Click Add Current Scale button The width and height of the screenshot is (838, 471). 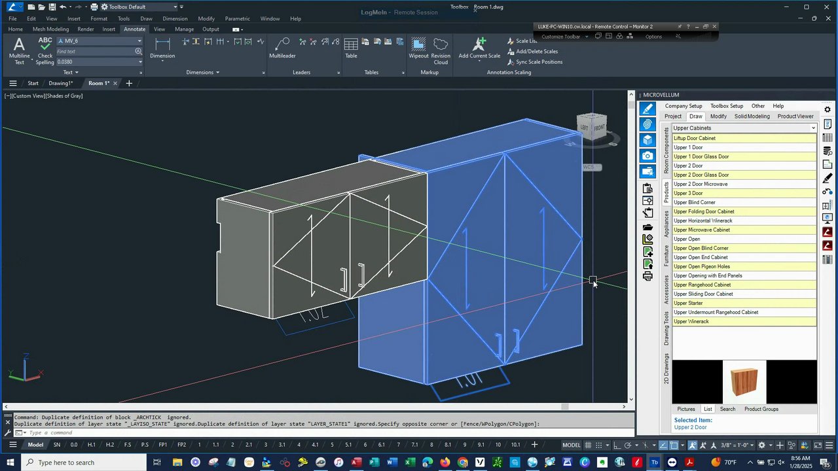(x=479, y=49)
